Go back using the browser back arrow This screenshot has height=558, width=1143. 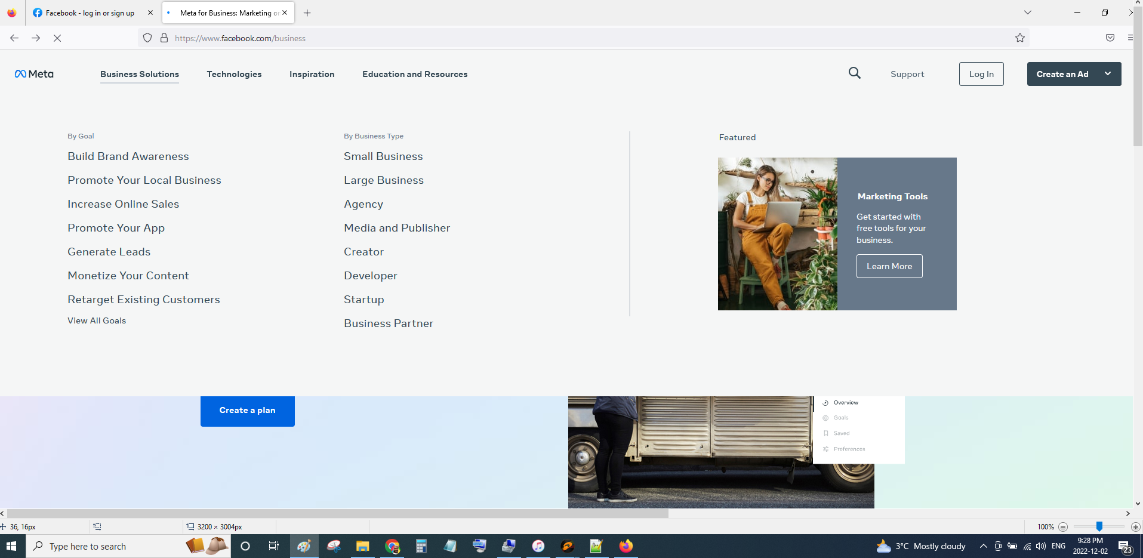pyautogui.click(x=14, y=38)
